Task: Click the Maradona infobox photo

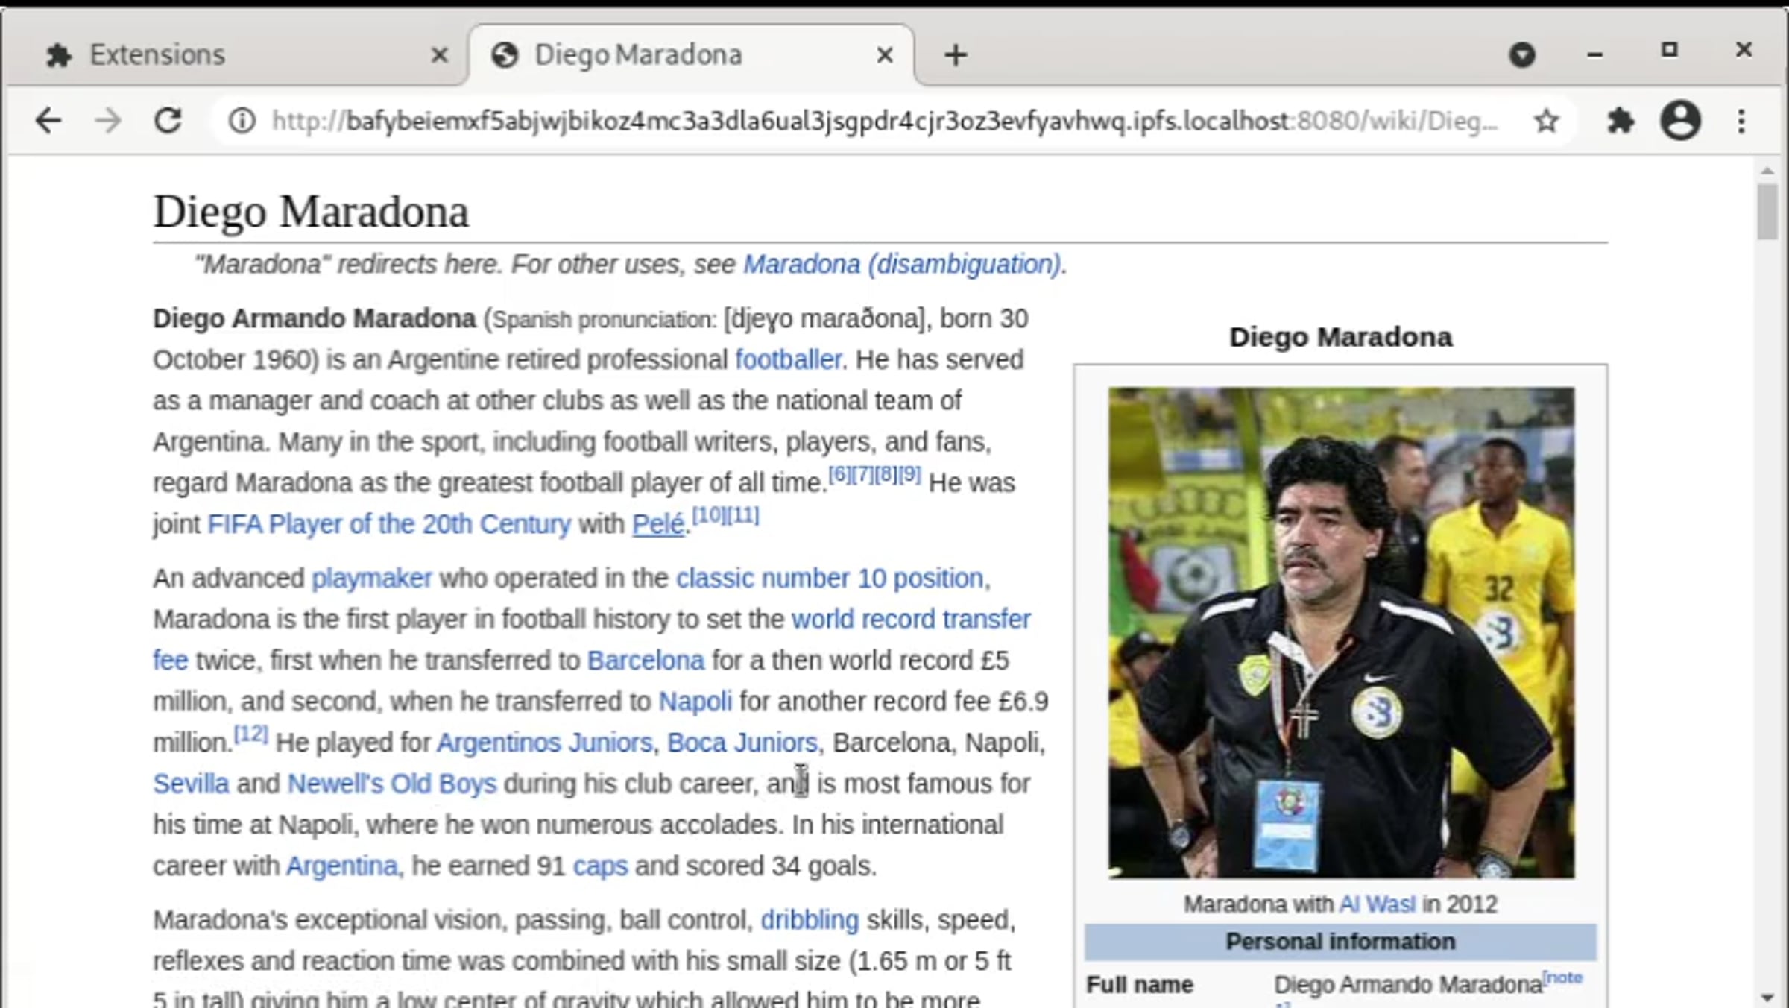Action: (1340, 632)
